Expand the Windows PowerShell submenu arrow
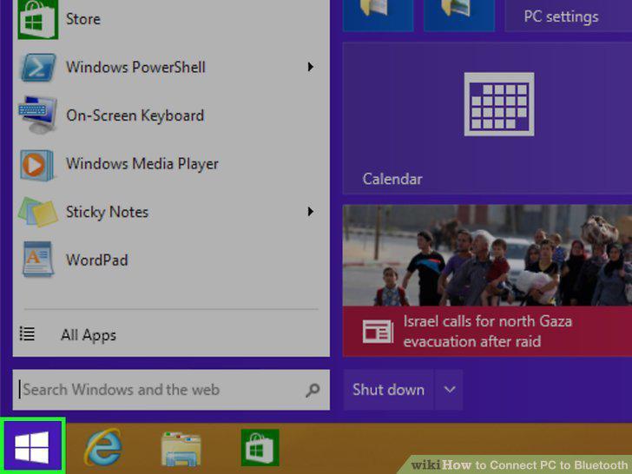The image size is (632, 474). (311, 67)
